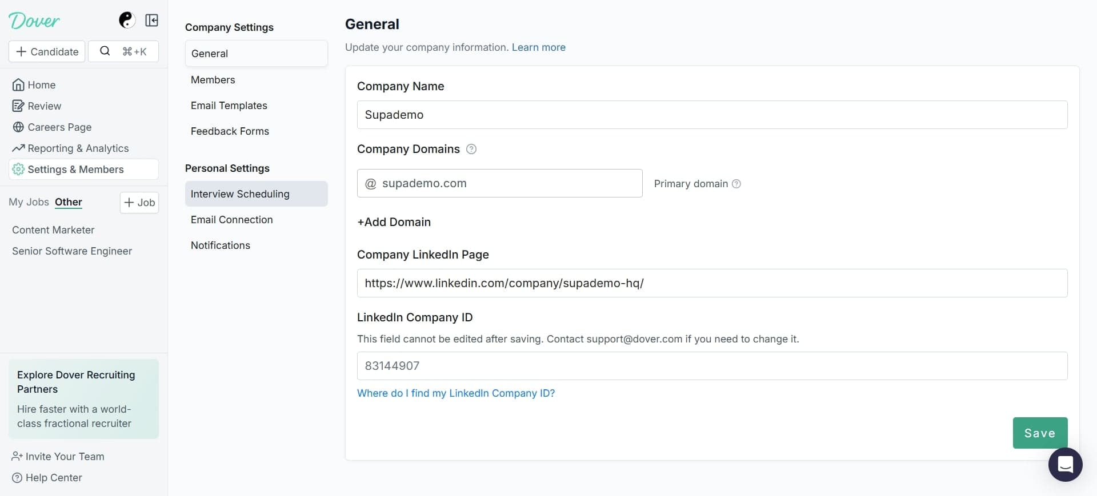Click the Dover logo

point(34,21)
